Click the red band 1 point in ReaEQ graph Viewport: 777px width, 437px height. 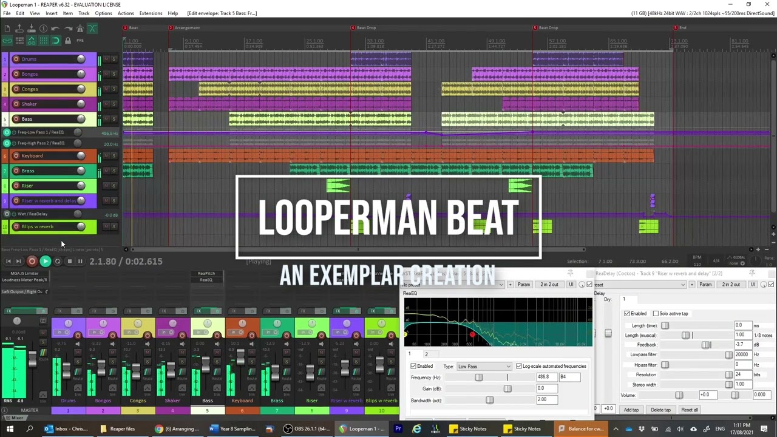click(x=472, y=334)
